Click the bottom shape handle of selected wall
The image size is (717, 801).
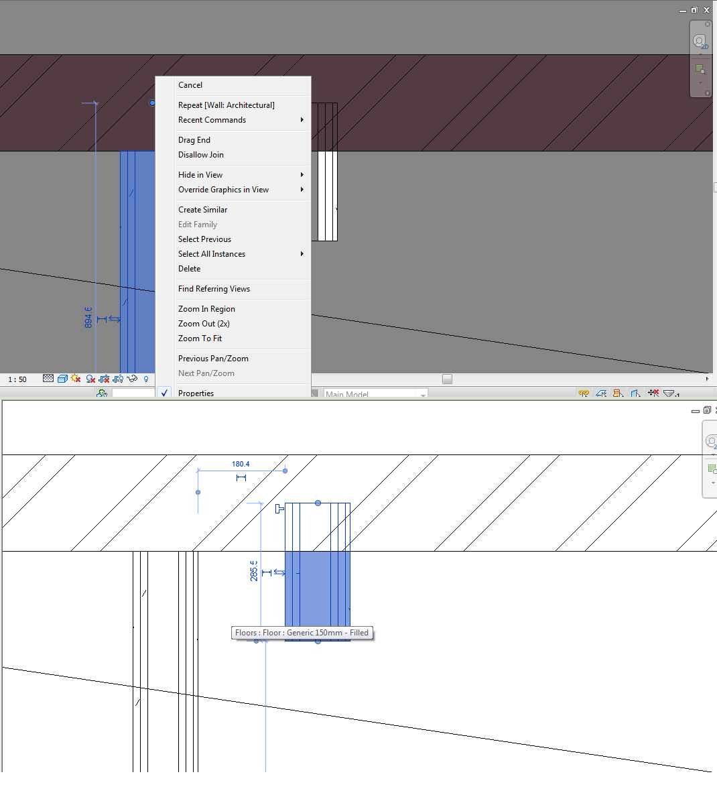[x=318, y=641]
